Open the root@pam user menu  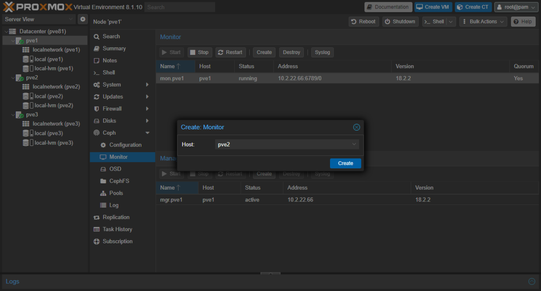[x=516, y=7]
